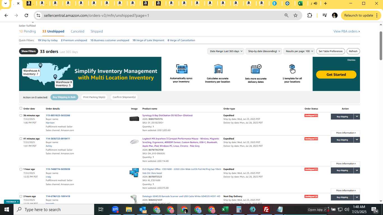Select the order checkbox for 36 minutes ago
The width and height of the screenshot is (383, 215).
pyautogui.click(x=21, y=115)
